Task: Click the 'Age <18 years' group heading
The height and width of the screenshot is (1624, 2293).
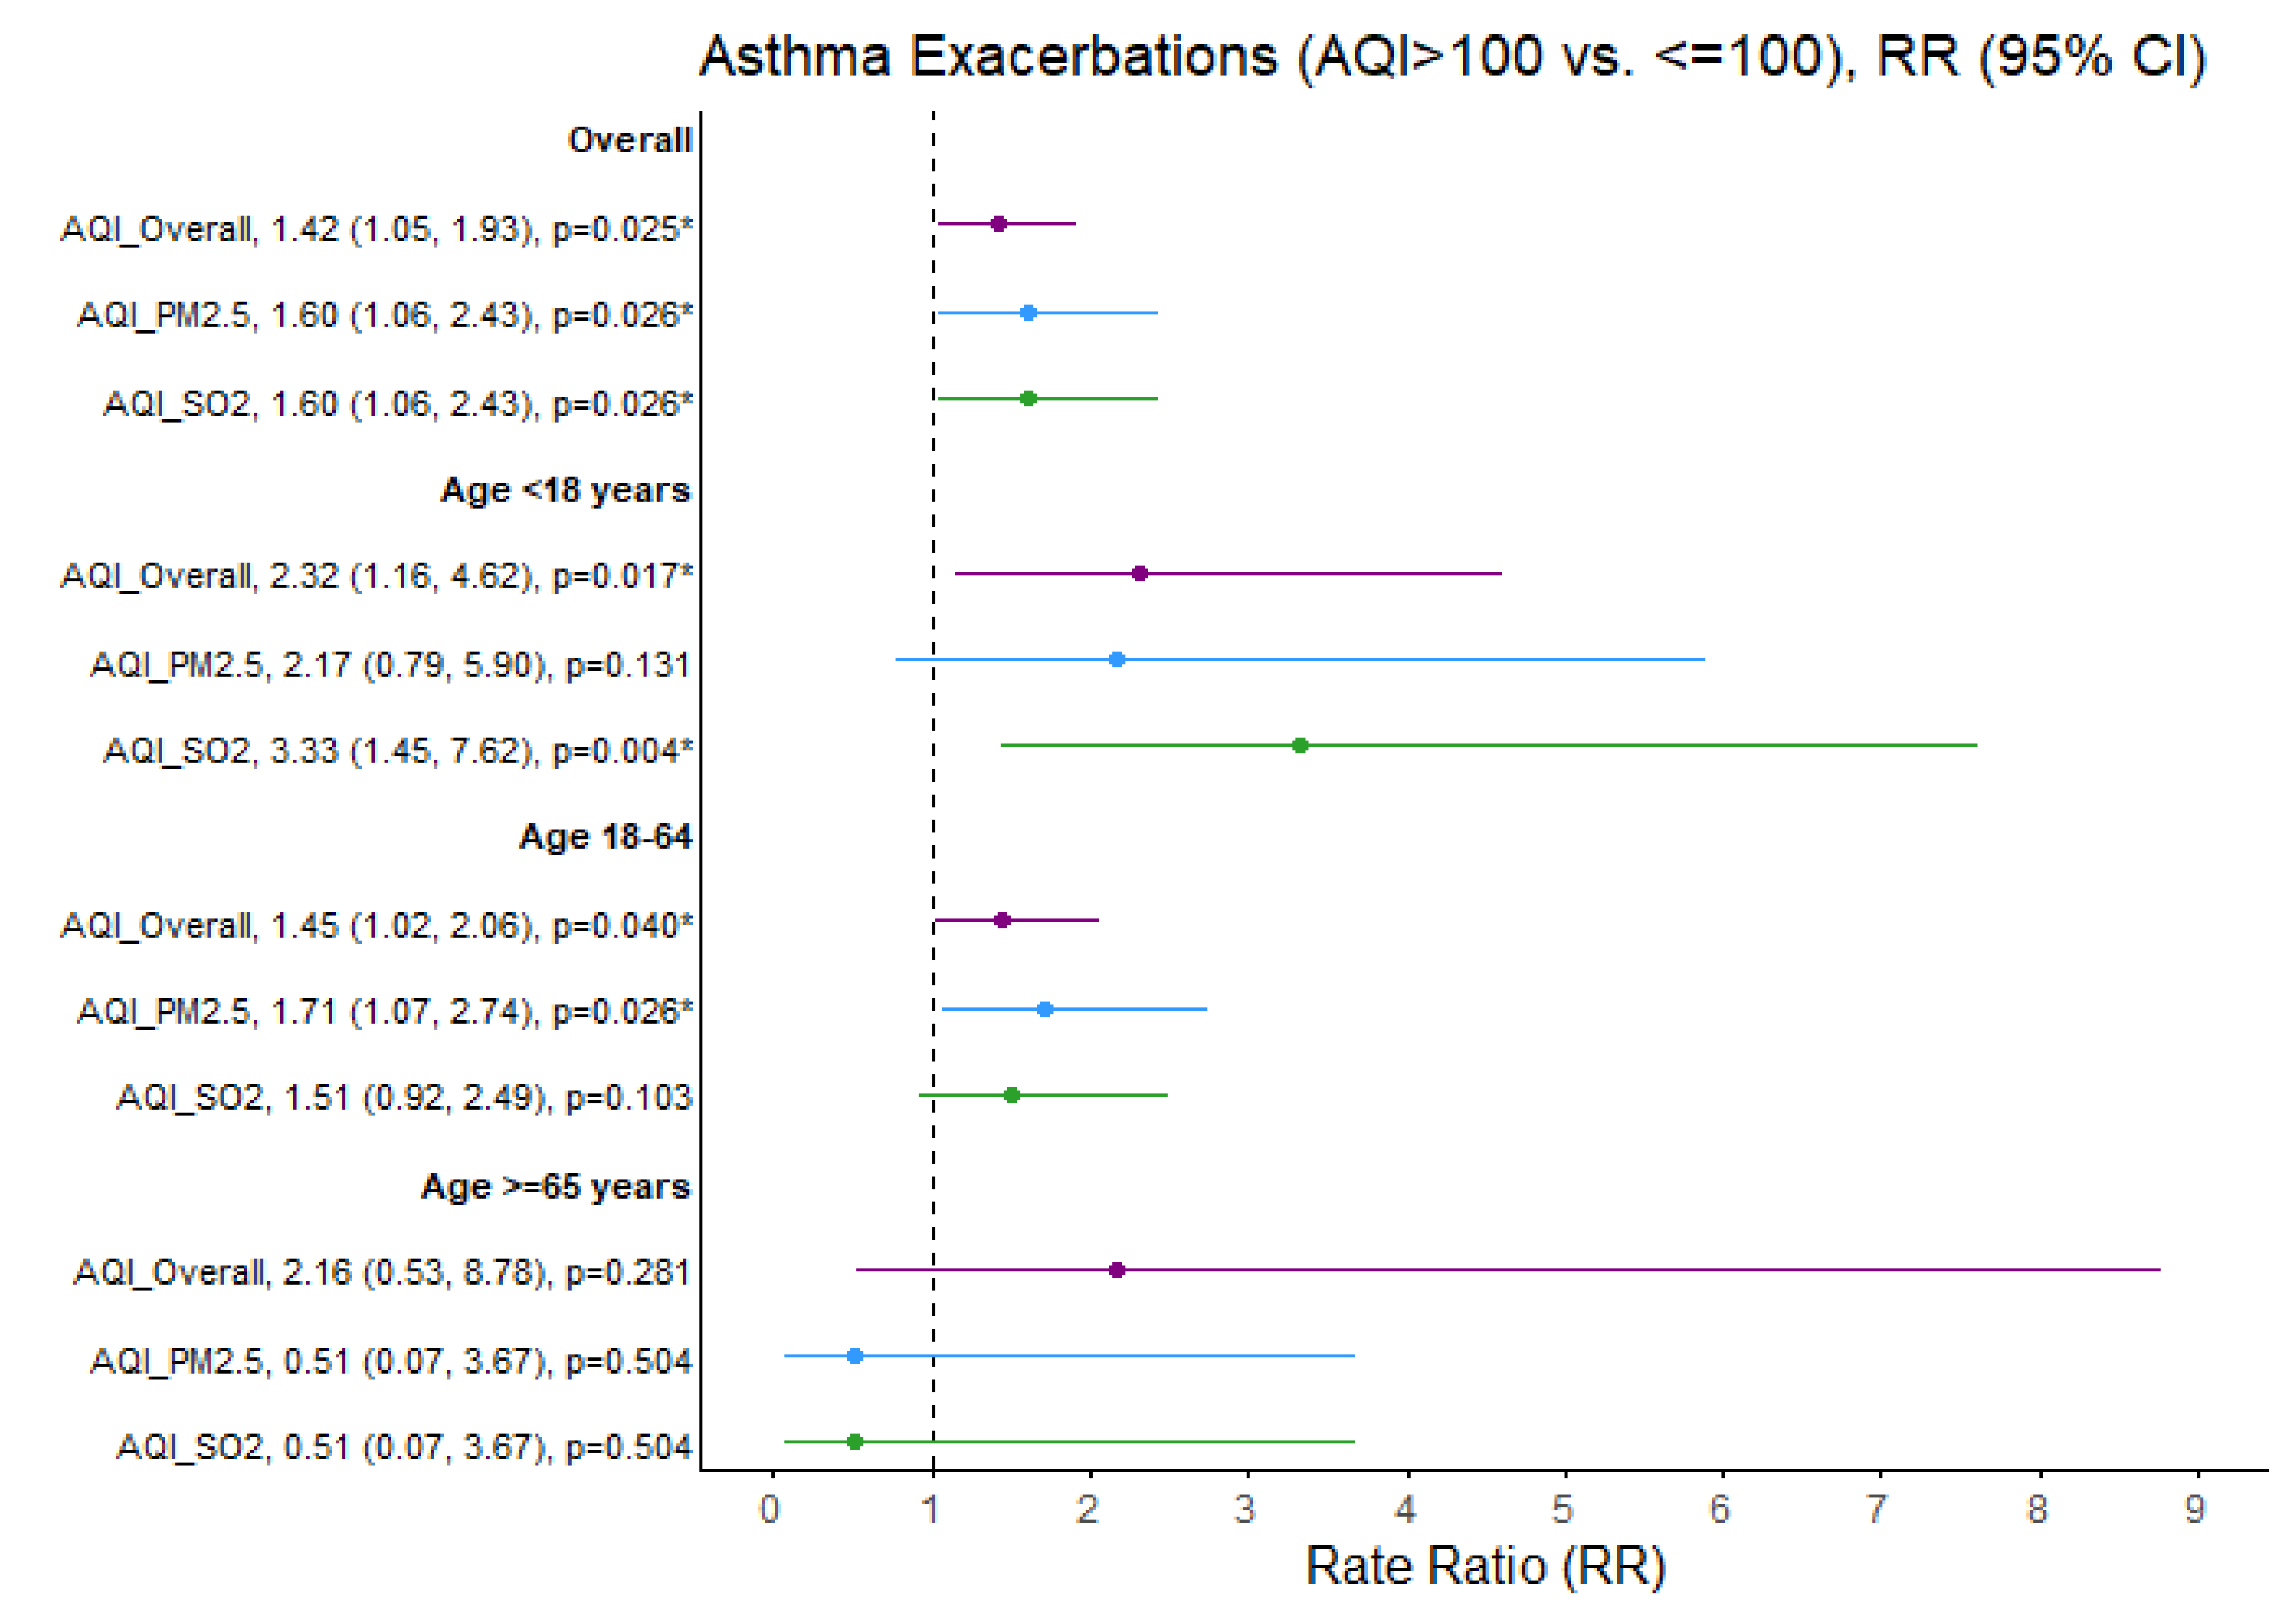Action: pos(565,490)
